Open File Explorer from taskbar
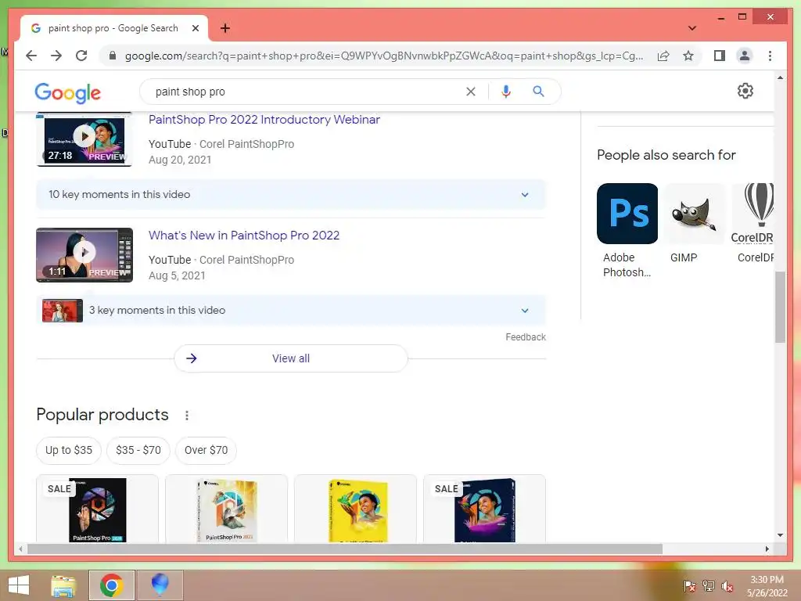The image size is (801, 601). tap(64, 585)
